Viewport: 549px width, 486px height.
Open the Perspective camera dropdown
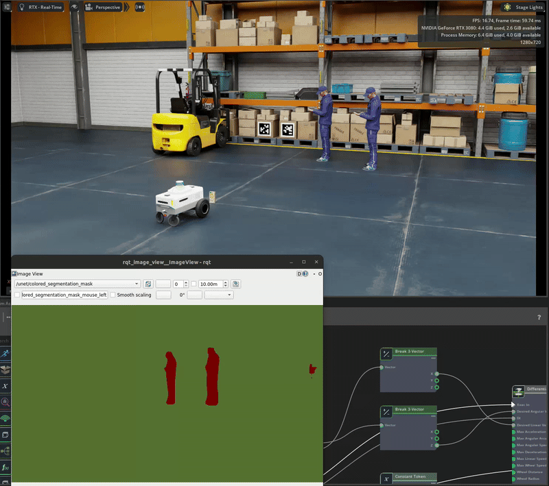103,7
